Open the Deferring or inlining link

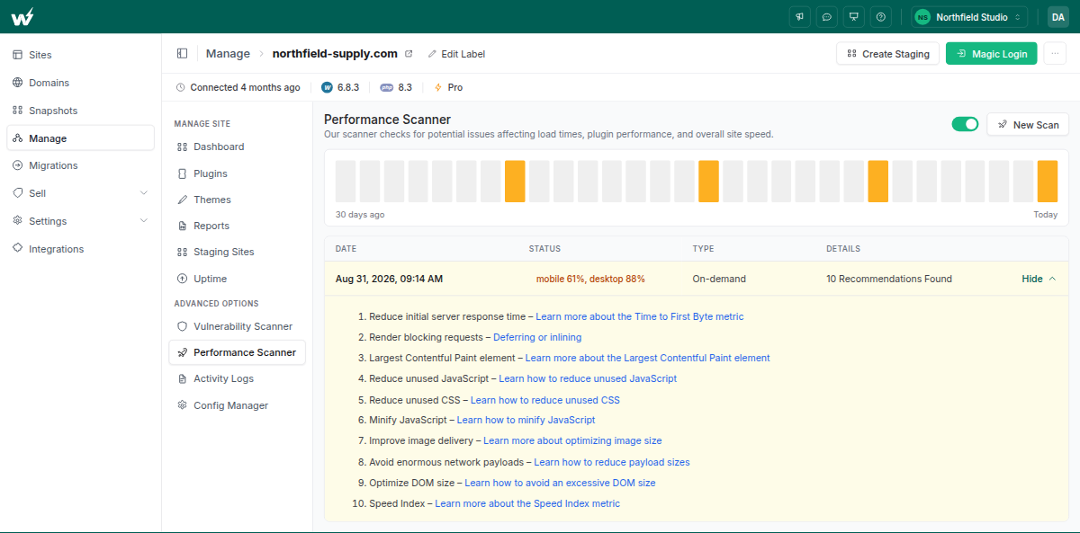pos(537,337)
